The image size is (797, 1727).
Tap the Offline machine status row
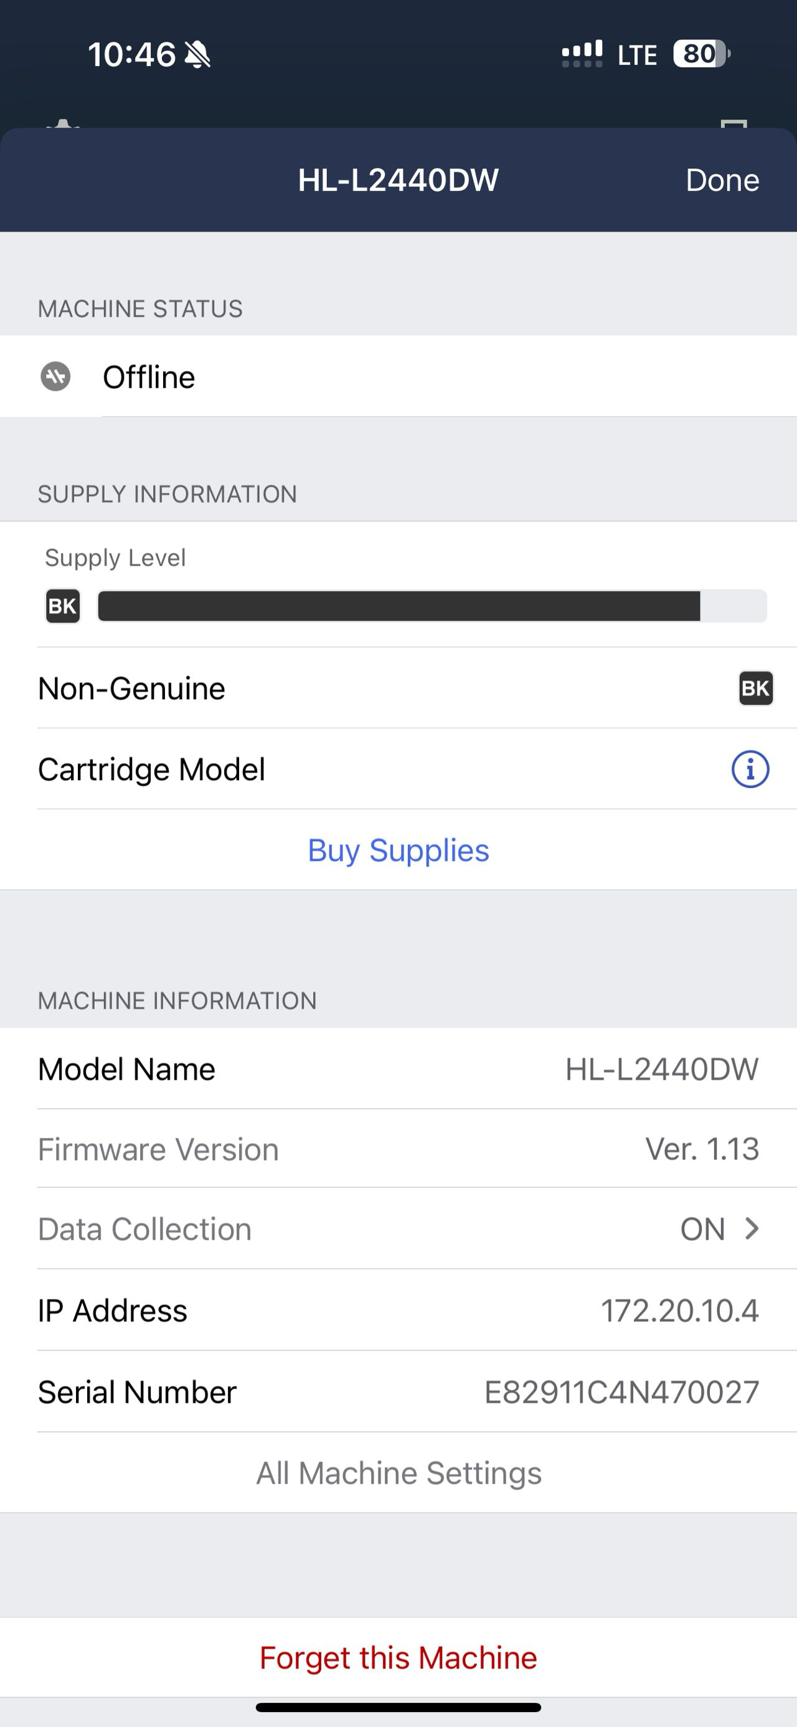coord(398,377)
